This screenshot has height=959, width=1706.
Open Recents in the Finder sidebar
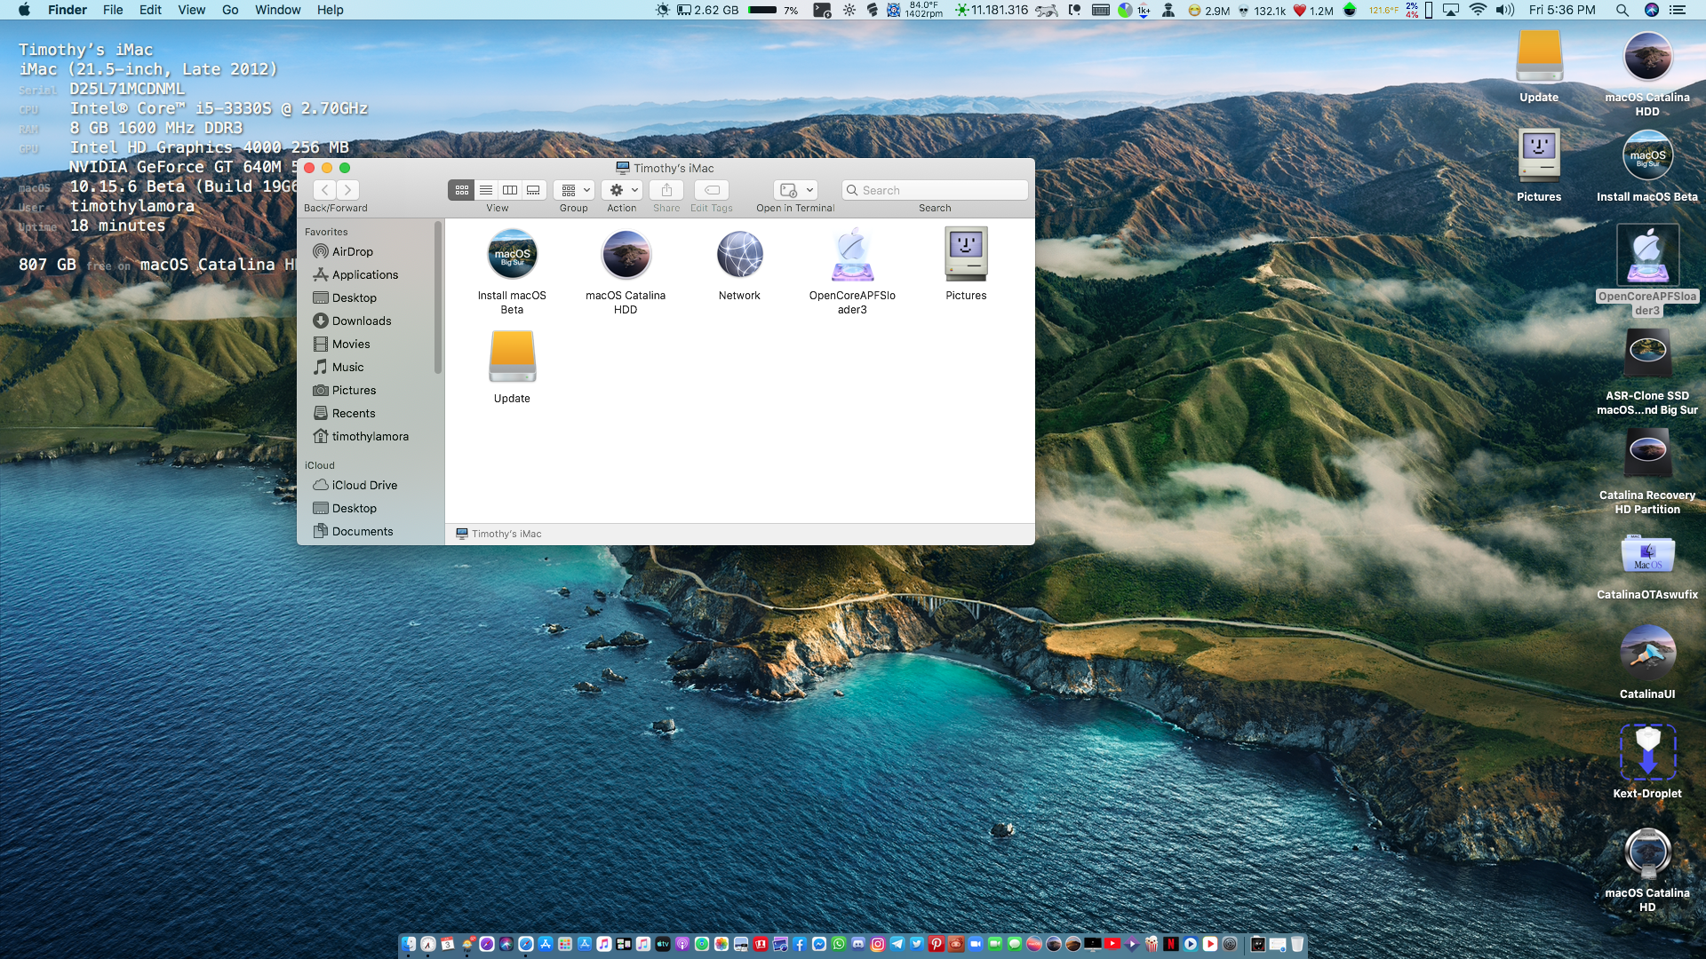pos(344,413)
